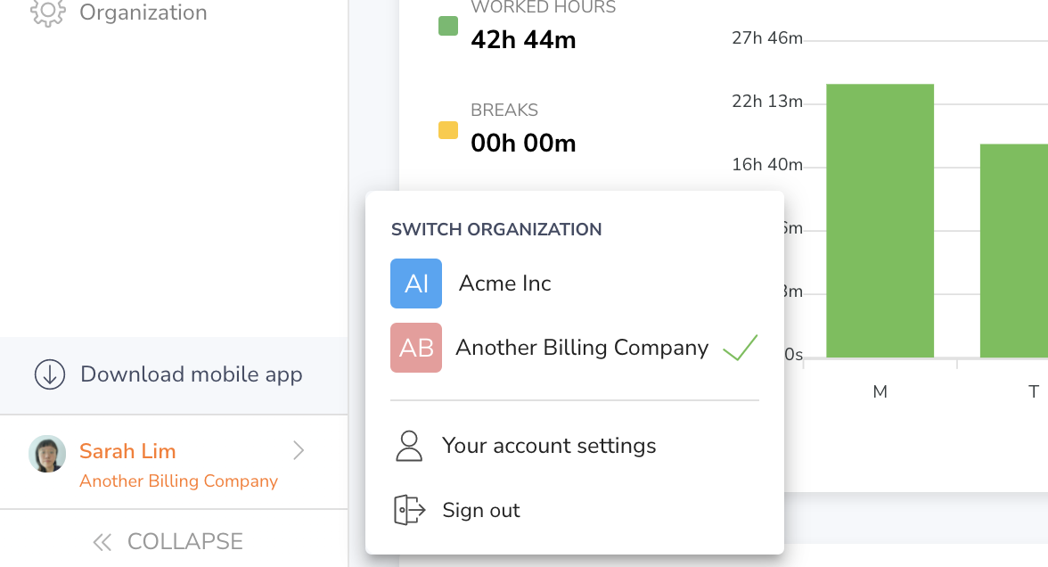The image size is (1048, 567).
Task: Expand Sarah Lim's profile menu chevron
Action: pos(299,451)
